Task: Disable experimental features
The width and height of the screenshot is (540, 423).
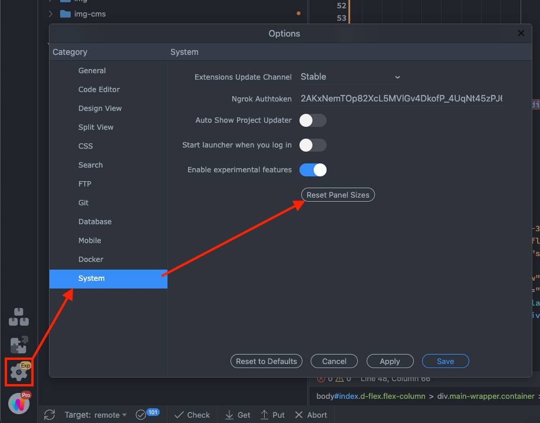Action: (x=312, y=170)
